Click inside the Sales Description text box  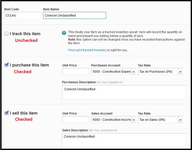[x=124, y=140]
